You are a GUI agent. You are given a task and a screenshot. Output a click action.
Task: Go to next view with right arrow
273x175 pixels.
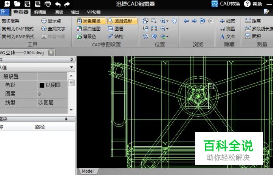(x=194, y=21)
